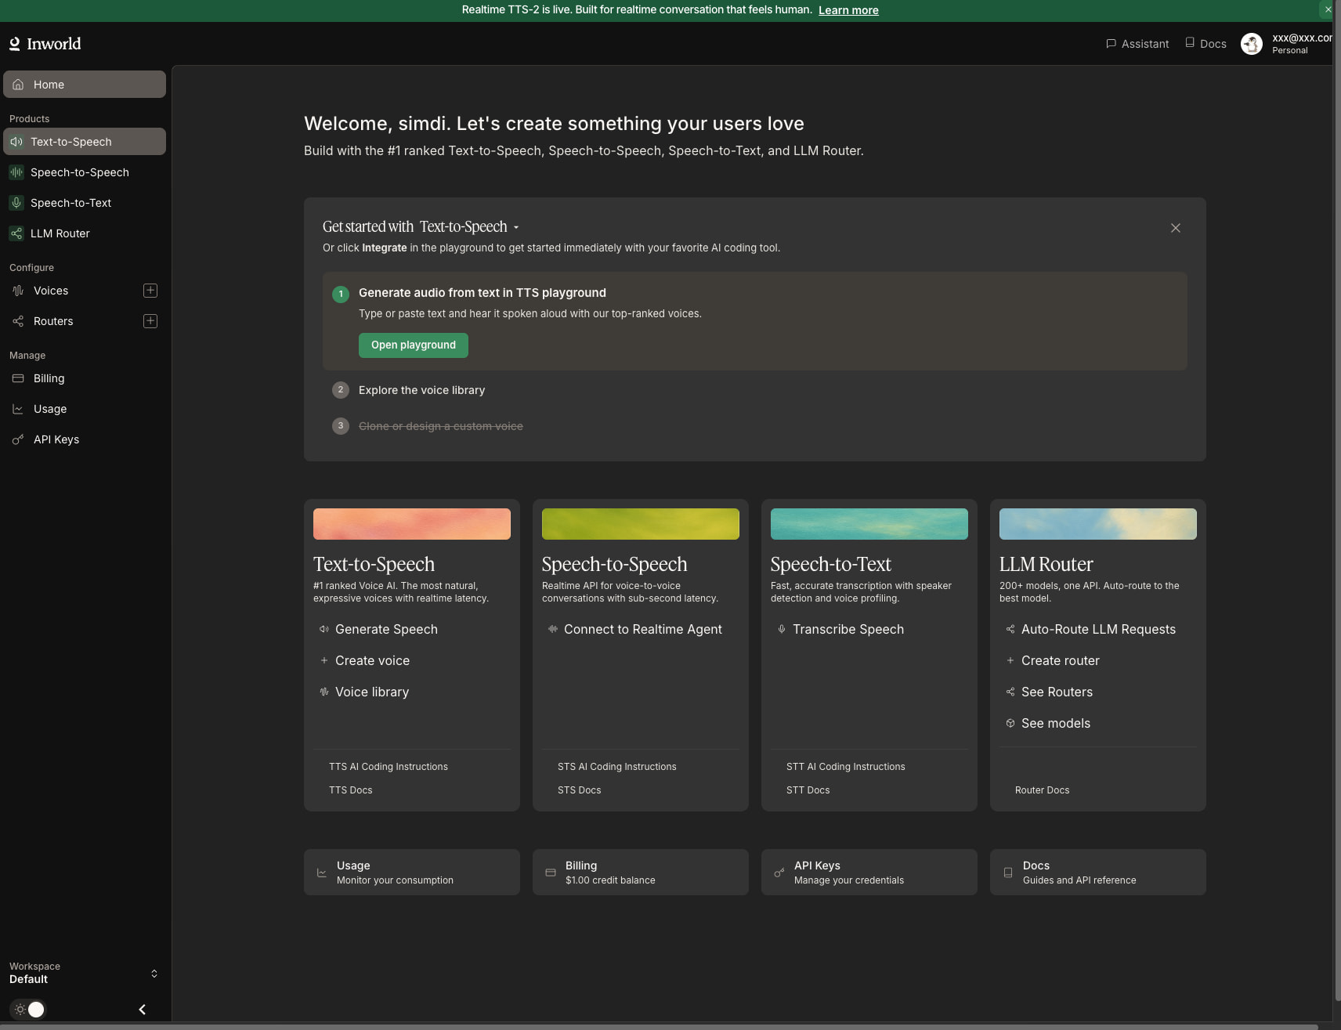Click the API Keys key icon in sidebar
1341x1030 pixels.
[18, 439]
